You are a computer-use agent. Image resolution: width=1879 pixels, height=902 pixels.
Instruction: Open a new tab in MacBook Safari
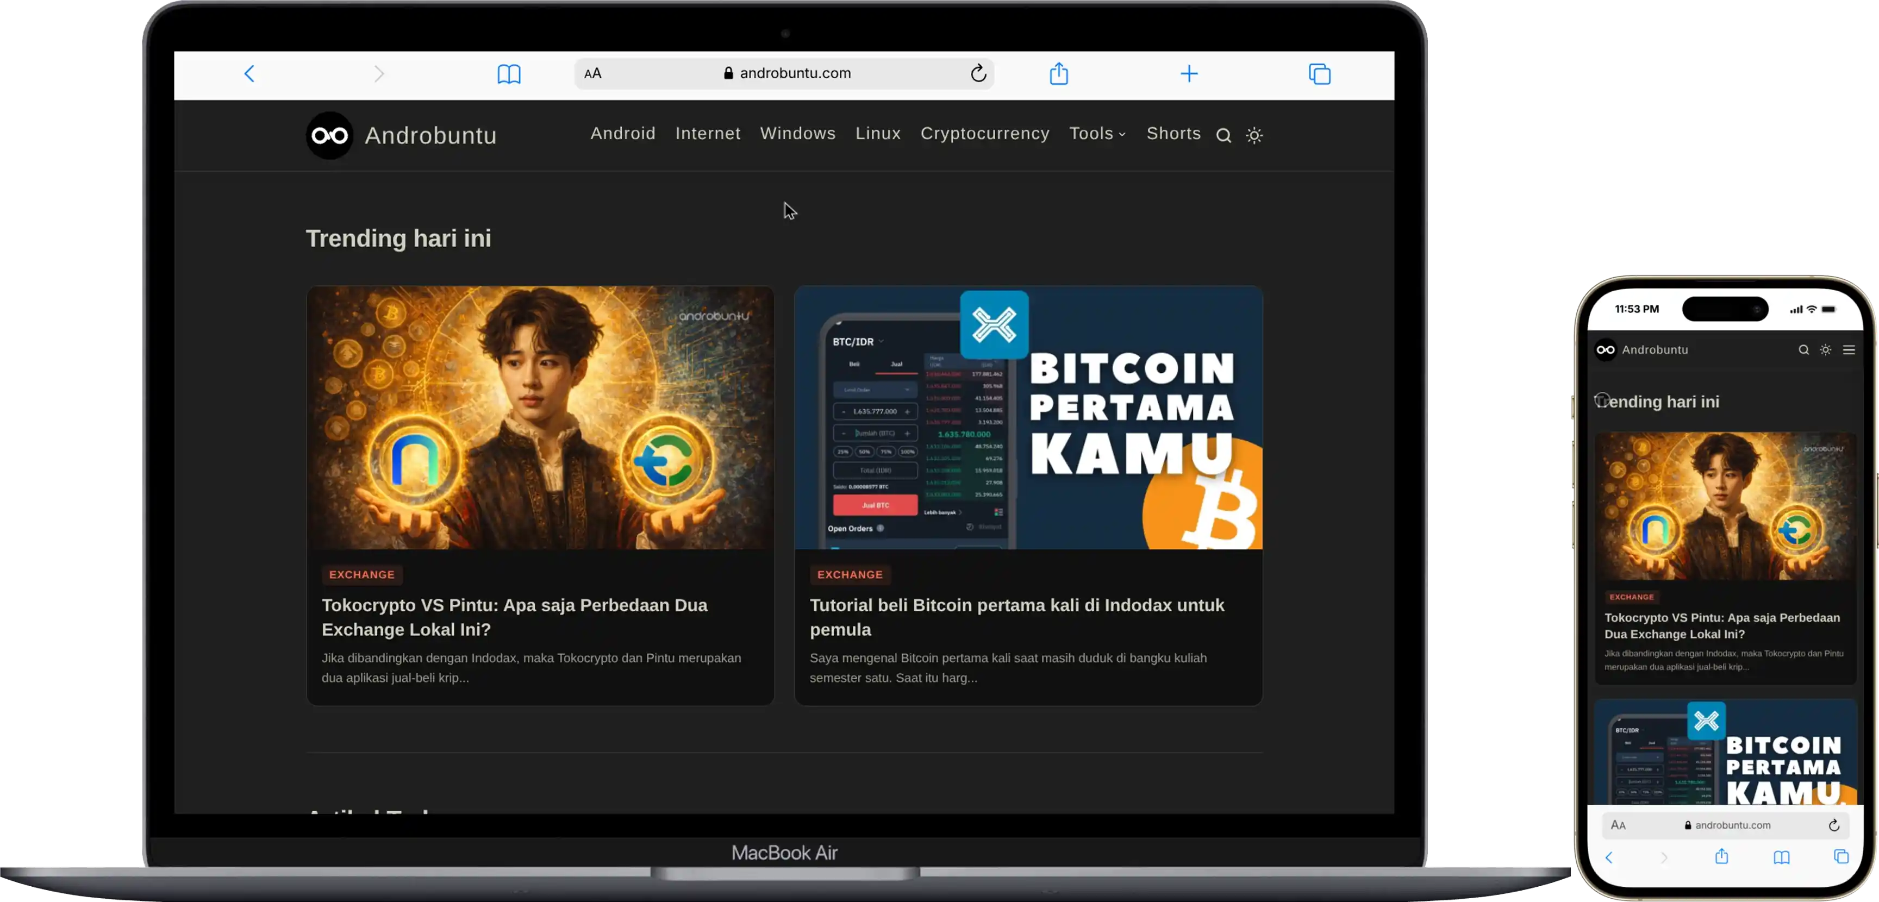coord(1189,74)
